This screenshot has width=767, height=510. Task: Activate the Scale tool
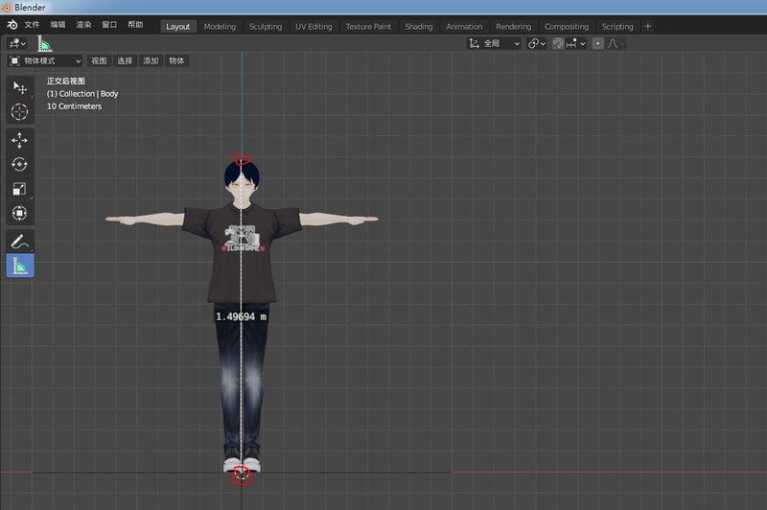tap(19, 189)
